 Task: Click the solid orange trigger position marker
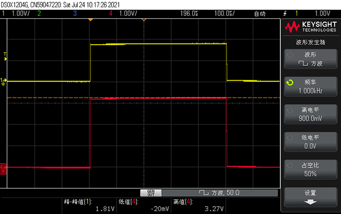pyautogui.click(x=90, y=20)
